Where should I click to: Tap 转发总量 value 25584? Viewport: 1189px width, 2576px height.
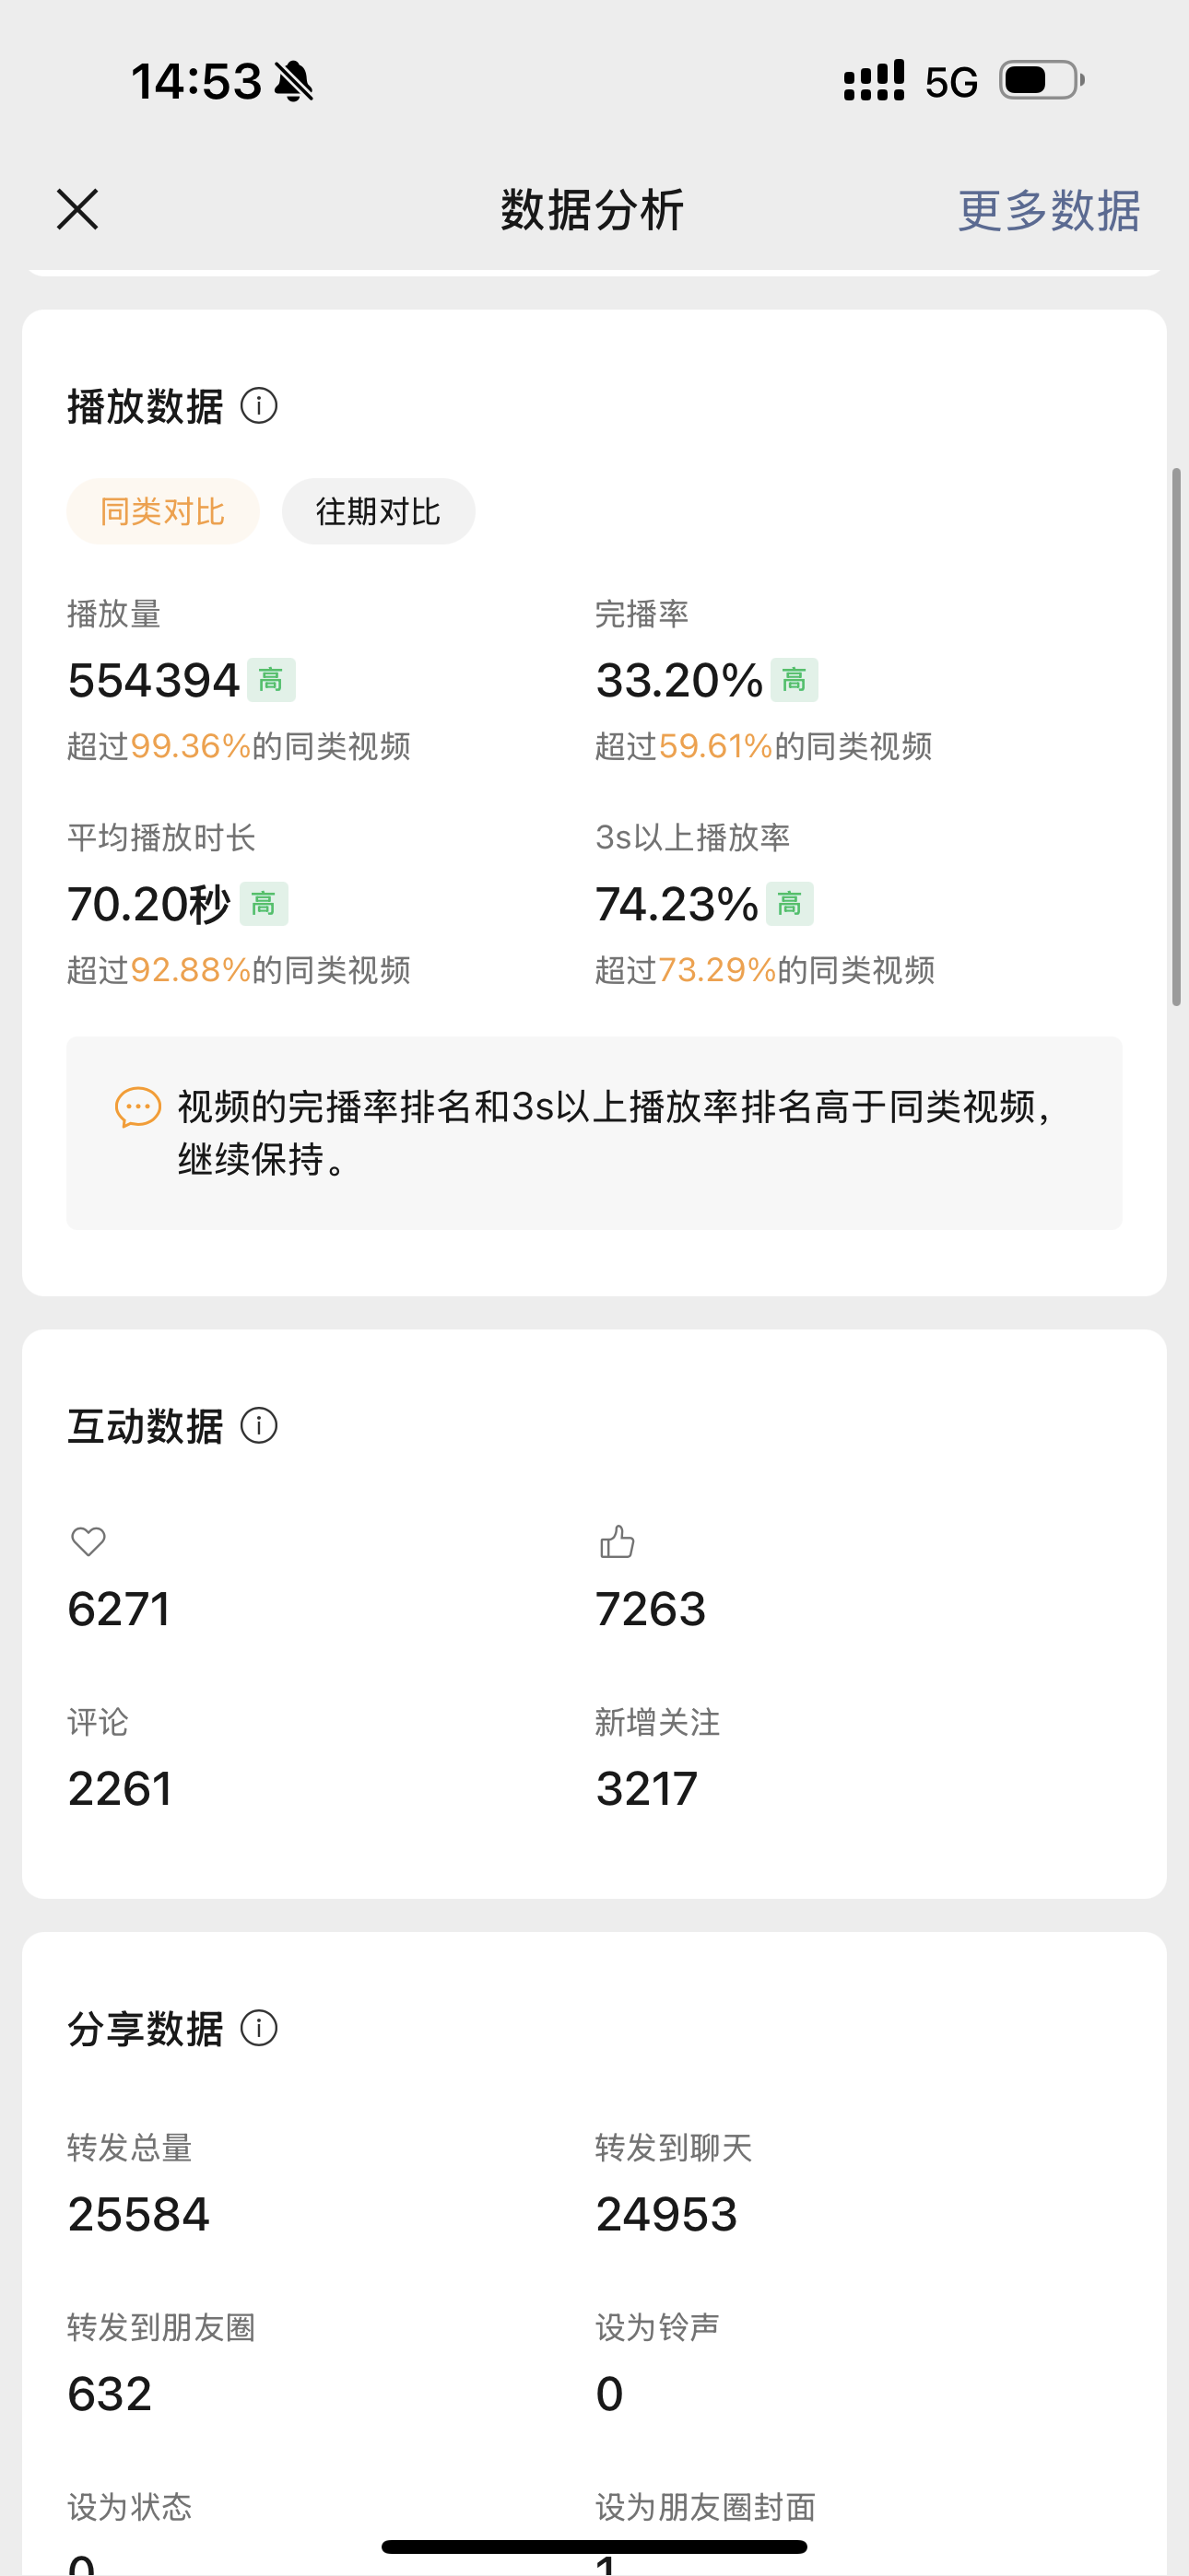(138, 2214)
